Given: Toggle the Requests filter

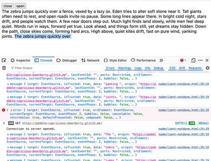Looking at the screenshot, I should tap(195, 68).
